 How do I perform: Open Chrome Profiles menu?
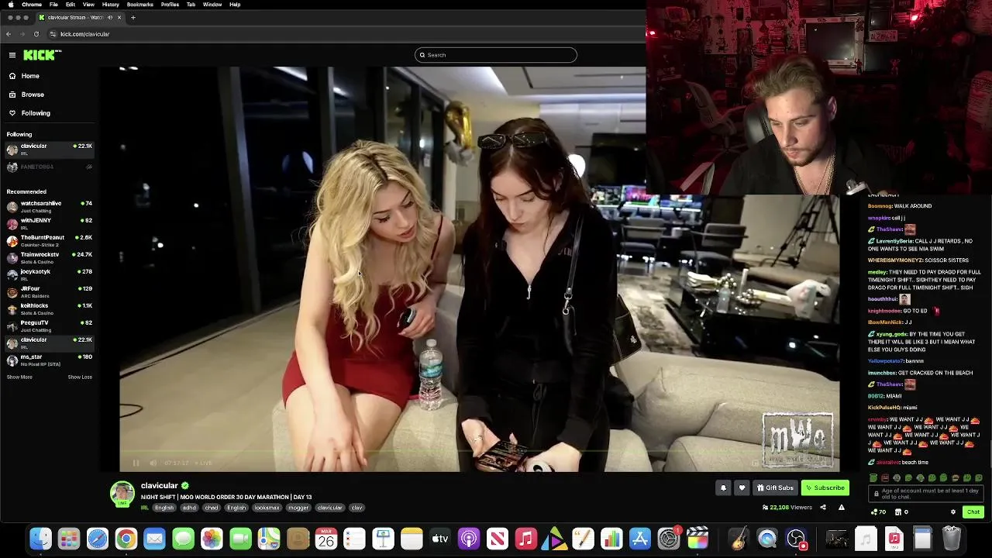pos(170,5)
